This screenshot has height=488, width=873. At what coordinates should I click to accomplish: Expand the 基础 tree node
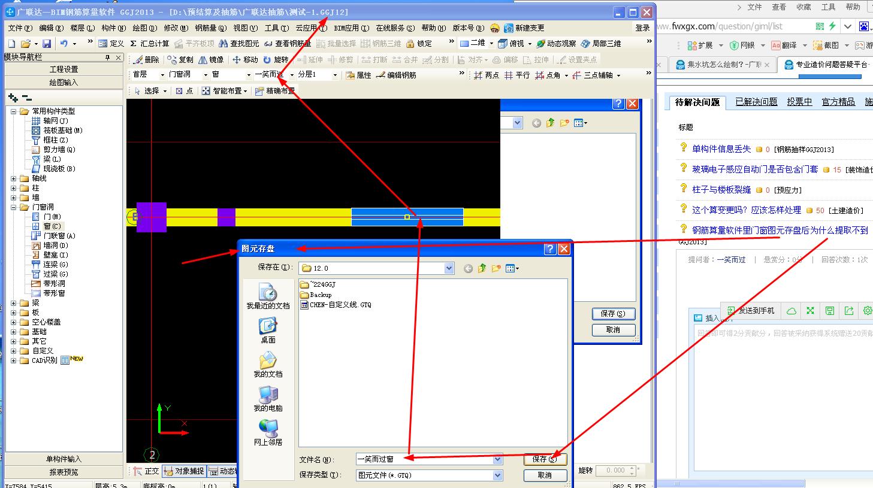14,332
